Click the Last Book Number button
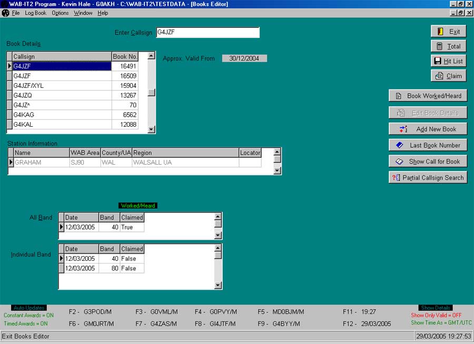 point(427,145)
